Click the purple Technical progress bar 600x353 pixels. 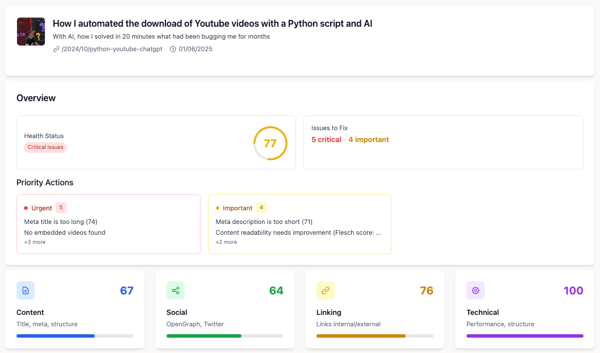pyautogui.click(x=524, y=336)
